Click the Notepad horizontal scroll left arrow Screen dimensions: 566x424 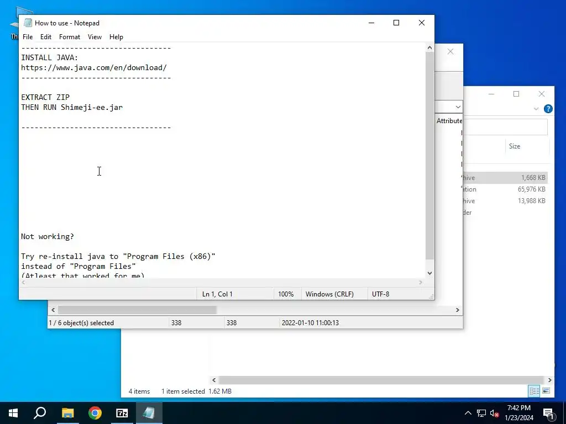23,282
